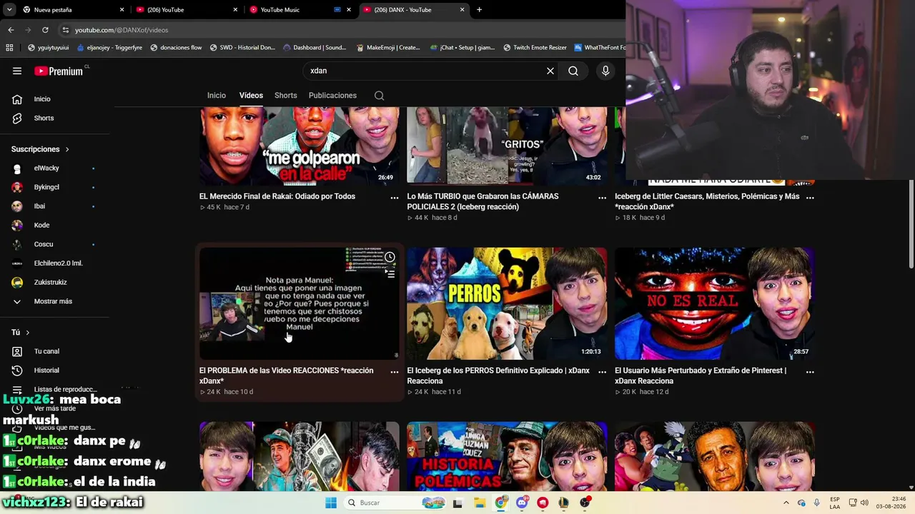Open the Ibai subscription channel
915x514 pixels.
pos(54,206)
